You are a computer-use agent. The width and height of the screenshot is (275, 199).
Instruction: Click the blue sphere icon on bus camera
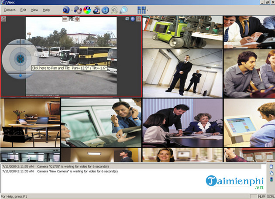(x=133, y=19)
